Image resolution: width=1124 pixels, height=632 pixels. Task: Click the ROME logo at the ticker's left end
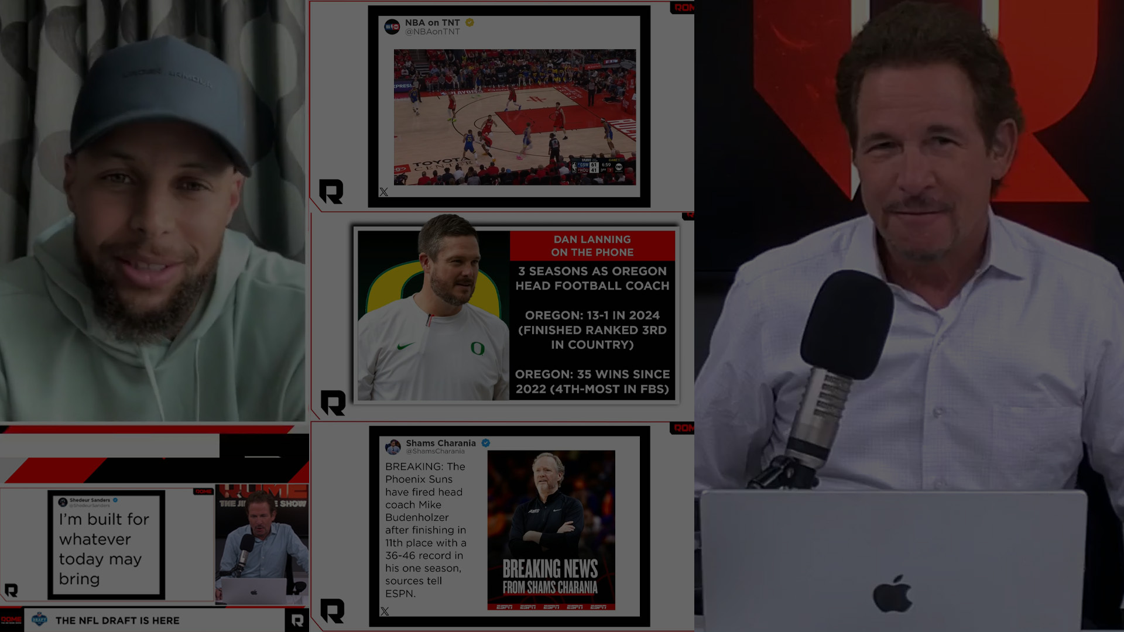coord(11,620)
